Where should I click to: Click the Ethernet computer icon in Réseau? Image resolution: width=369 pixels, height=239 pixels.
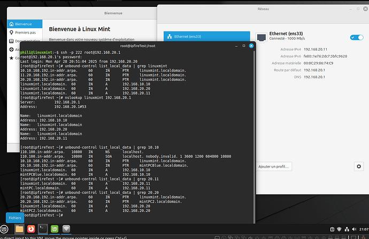pos(262,37)
